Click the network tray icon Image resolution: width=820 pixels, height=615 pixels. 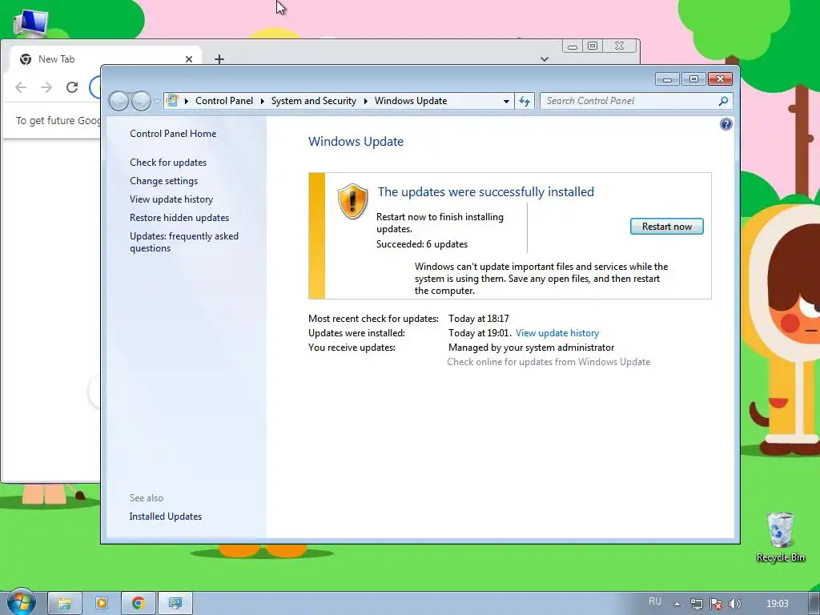coord(696,604)
